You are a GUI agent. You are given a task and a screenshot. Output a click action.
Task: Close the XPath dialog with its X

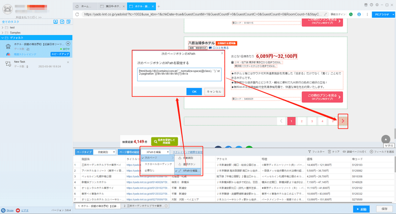point(222,53)
